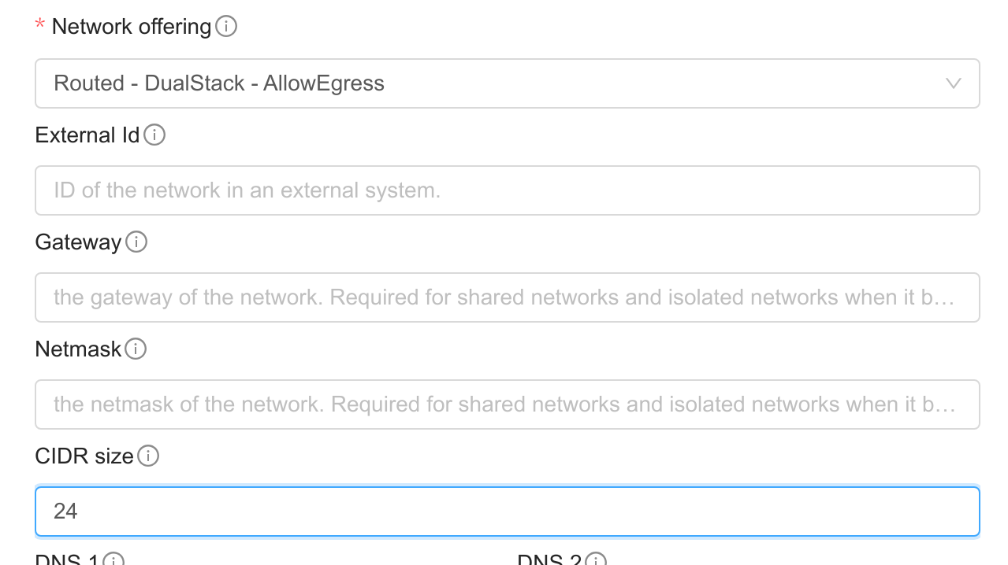Click the Network offering label text
The height and width of the screenshot is (565, 1008).
130,26
